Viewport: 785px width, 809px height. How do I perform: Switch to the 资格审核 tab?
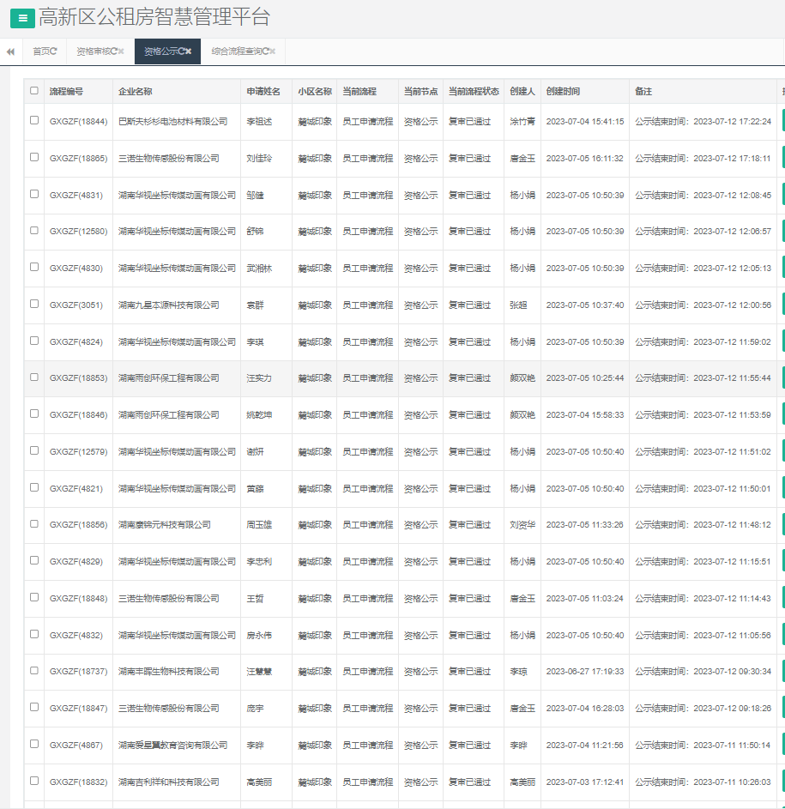(93, 51)
